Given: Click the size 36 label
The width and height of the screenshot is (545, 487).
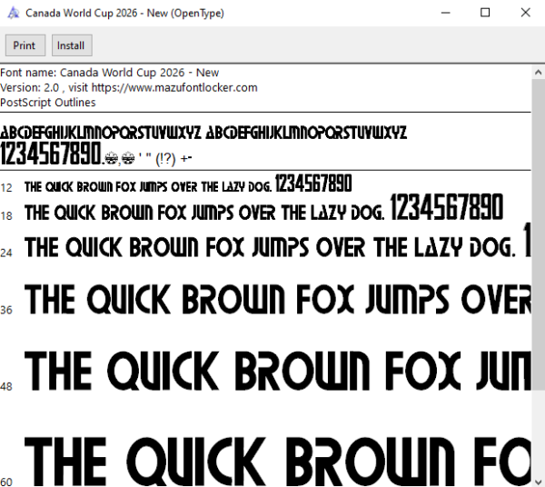Looking at the screenshot, I should (x=6, y=310).
